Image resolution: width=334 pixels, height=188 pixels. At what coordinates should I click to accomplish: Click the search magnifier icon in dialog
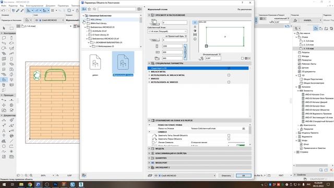pyautogui.click(x=94, y=9)
